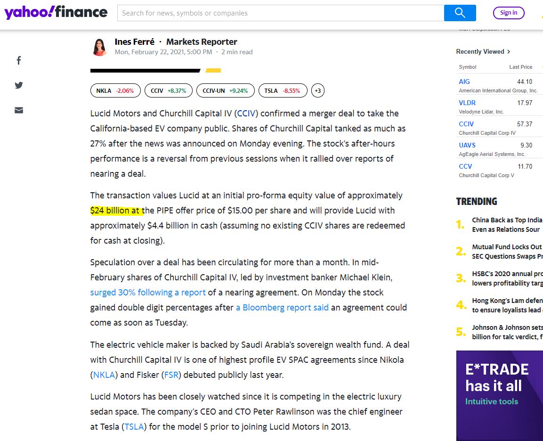Follow the TSLA inline ticker link
This screenshot has height=441, width=543.
click(134, 426)
